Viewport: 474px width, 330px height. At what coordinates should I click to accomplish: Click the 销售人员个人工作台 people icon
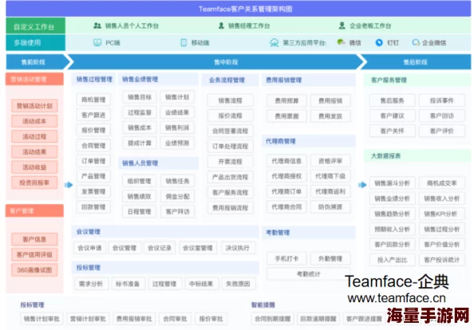click(x=97, y=26)
